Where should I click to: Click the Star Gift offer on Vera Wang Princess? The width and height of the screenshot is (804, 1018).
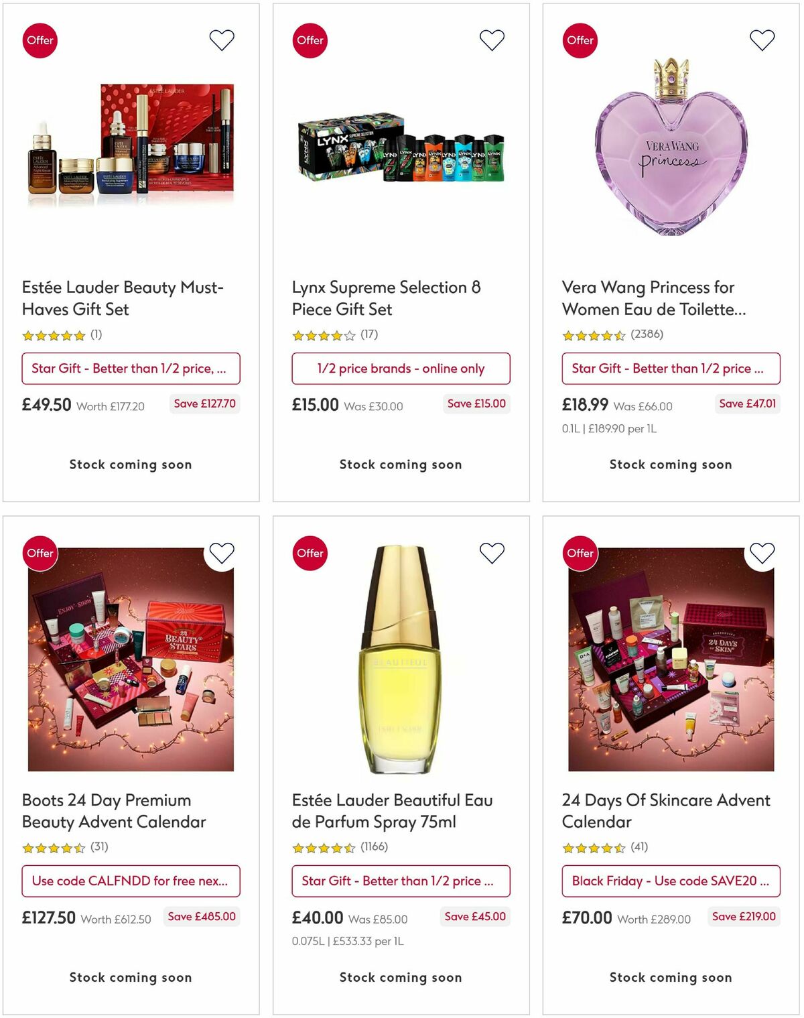click(x=671, y=369)
